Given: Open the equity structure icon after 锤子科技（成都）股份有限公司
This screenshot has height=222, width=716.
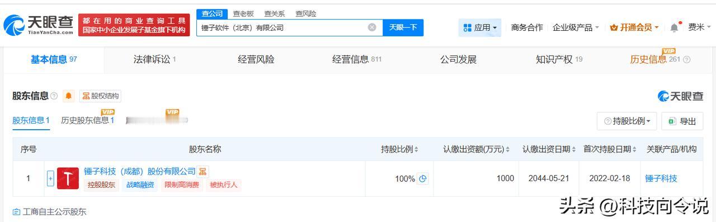Looking at the screenshot, I should (203, 171).
